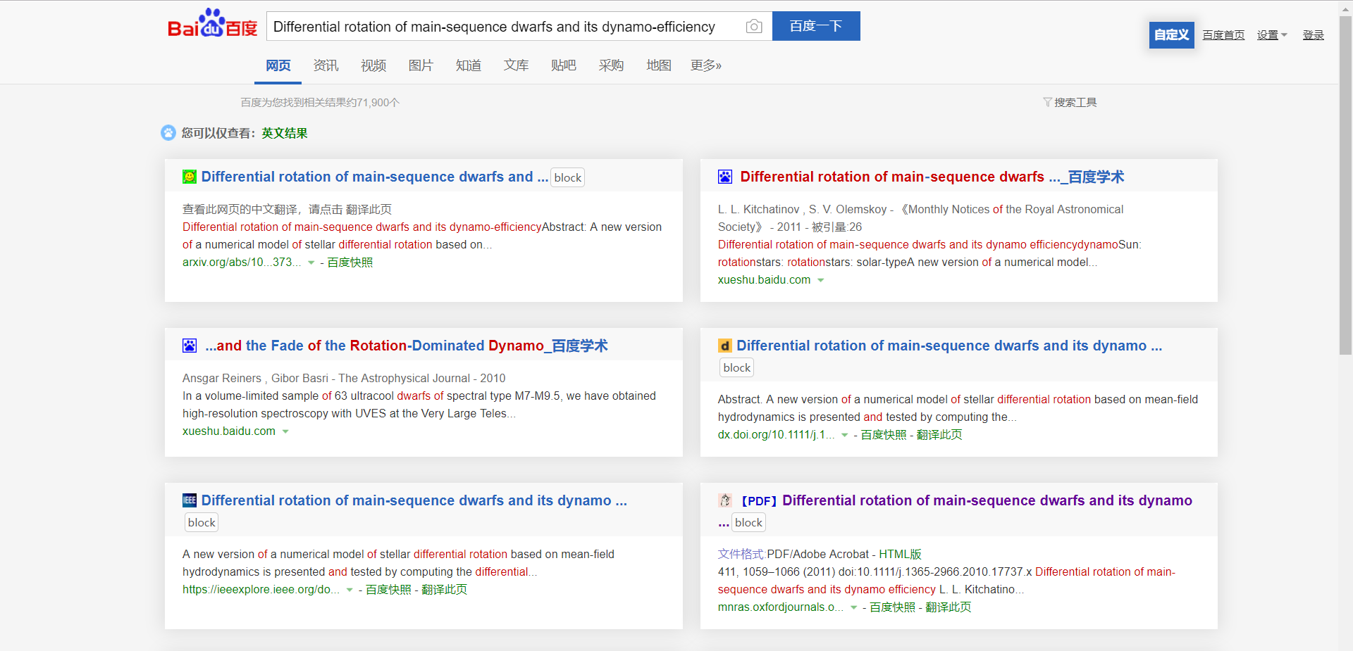This screenshot has height=651, width=1353.
Task: Click green smiley favicon of arXiv result
Action: coord(190,177)
